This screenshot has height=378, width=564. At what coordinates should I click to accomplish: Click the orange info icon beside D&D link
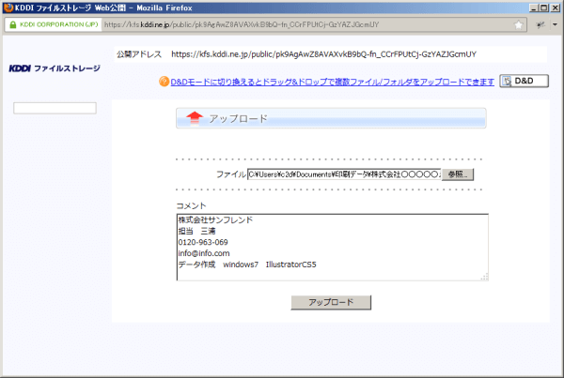[x=164, y=83]
